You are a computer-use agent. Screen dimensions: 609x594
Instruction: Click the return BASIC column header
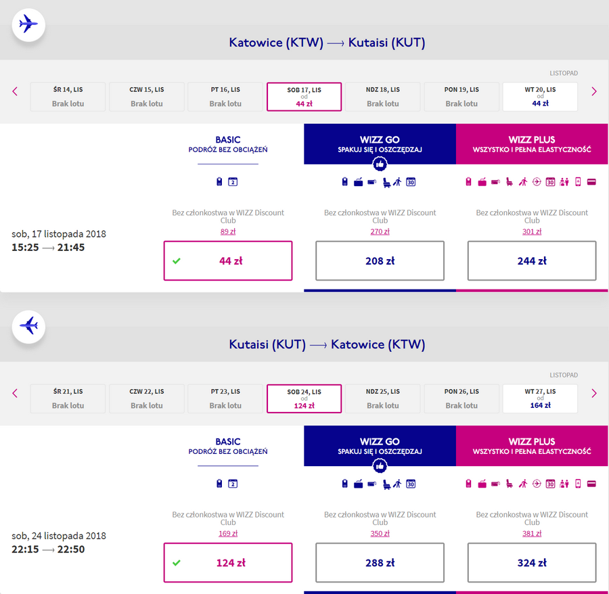[228, 446]
